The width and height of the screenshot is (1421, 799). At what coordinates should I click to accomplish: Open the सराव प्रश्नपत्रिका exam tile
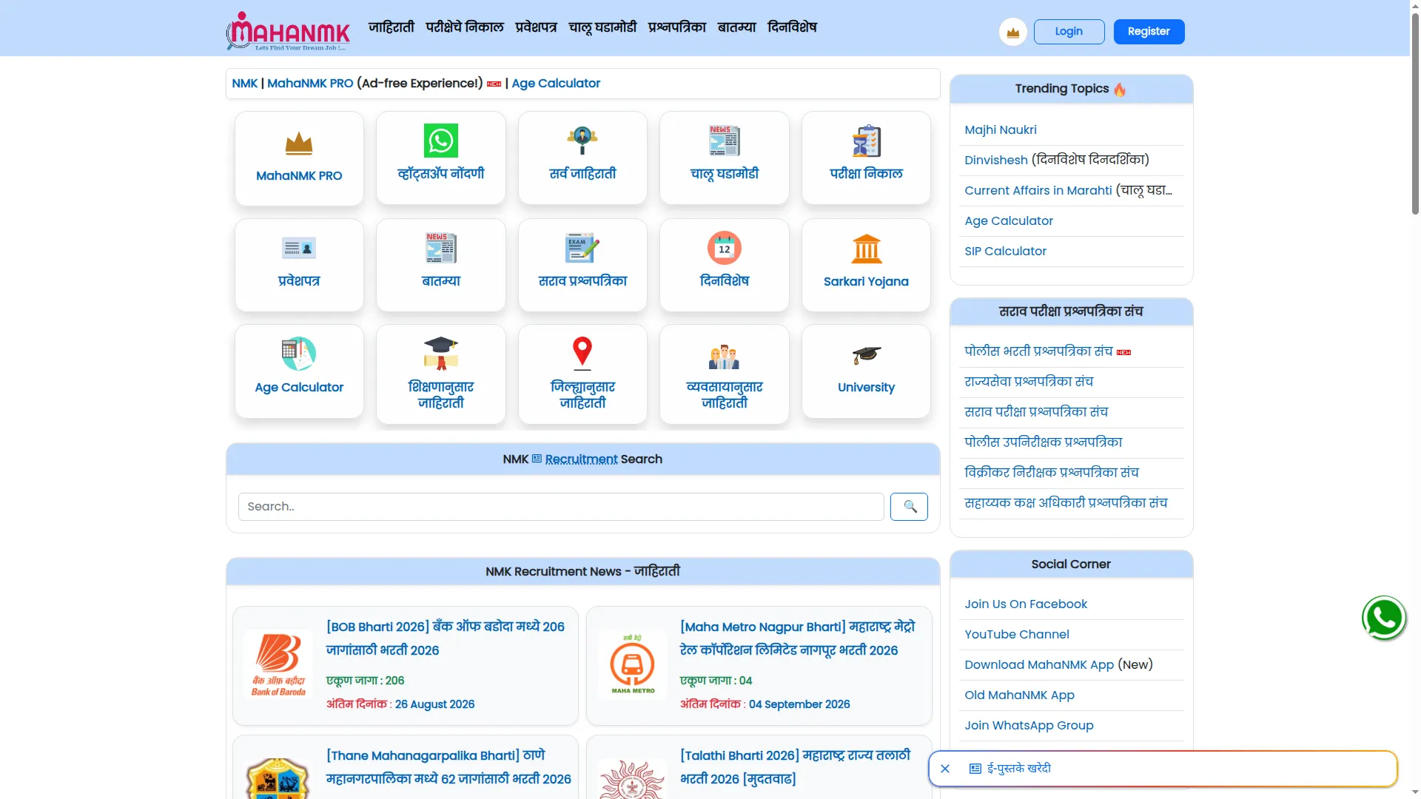[582, 265]
